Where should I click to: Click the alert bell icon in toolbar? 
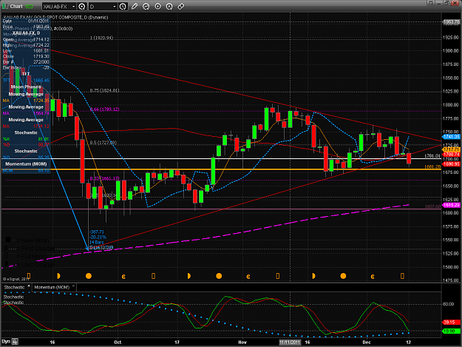point(169,6)
